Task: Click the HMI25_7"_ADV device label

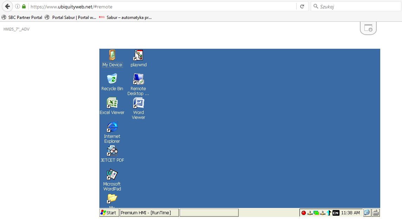Action: pyautogui.click(x=17, y=29)
